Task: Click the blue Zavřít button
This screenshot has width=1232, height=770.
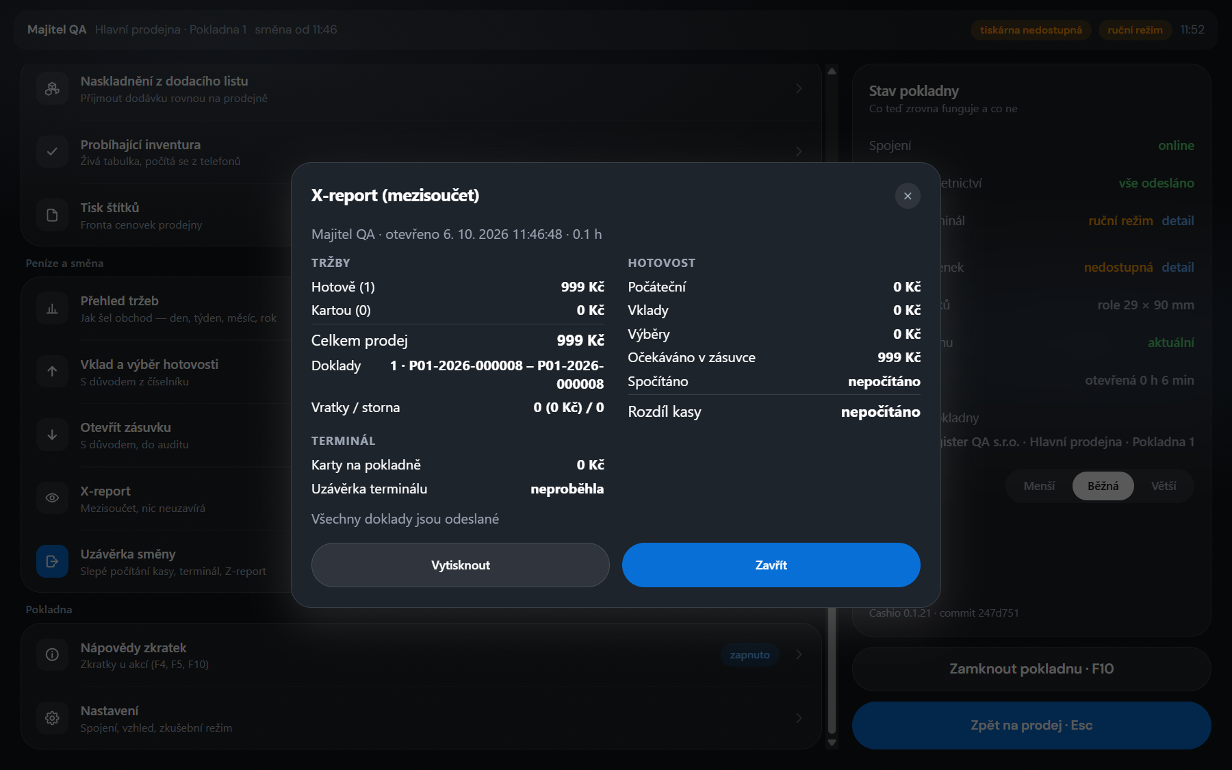Action: click(771, 565)
